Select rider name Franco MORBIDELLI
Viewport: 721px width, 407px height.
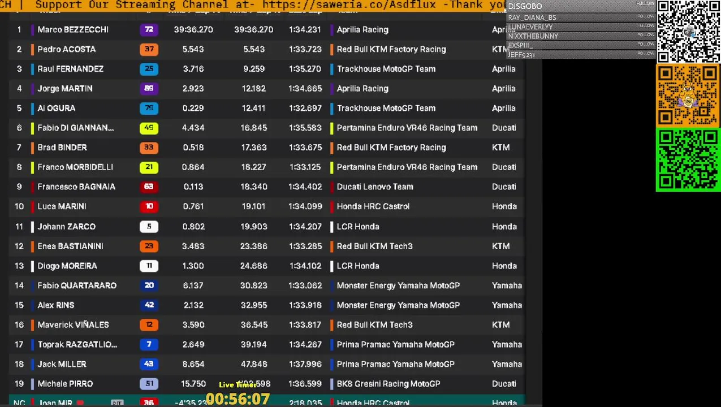click(75, 167)
